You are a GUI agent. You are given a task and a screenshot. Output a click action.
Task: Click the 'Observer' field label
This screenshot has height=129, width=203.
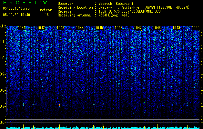(x=66, y=4)
